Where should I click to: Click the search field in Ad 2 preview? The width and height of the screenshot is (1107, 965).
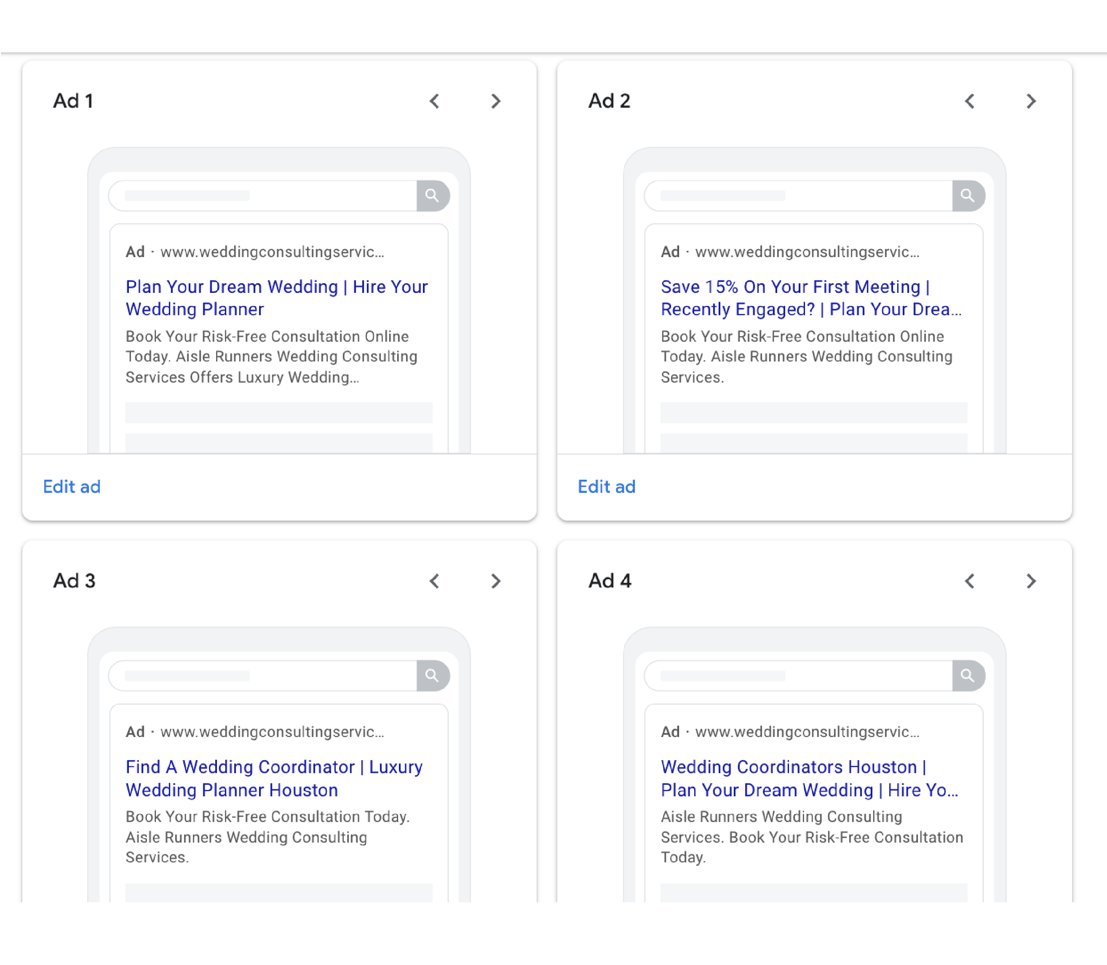coord(798,196)
